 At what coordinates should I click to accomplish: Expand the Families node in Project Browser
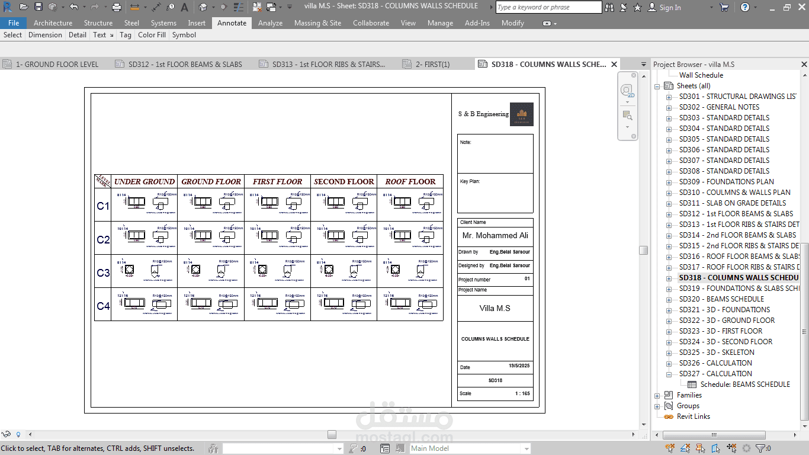click(657, 395)
